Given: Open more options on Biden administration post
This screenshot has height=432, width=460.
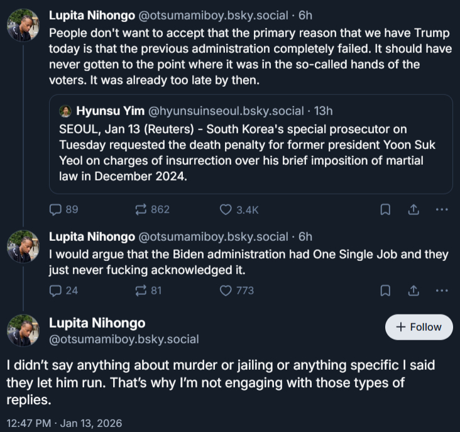Looking at the screenshot, I should pyautogui.click(x=442, y=291).
